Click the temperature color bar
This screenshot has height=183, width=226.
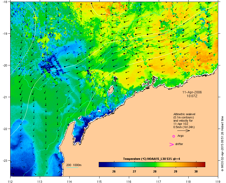152,164
